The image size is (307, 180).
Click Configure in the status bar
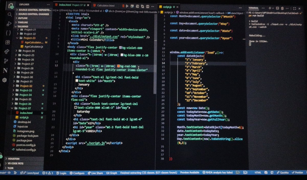(x=77, y=173)
